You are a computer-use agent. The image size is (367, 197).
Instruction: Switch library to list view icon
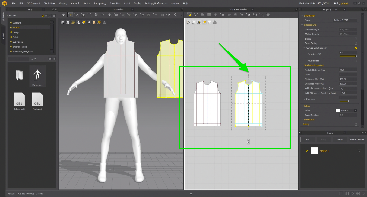[x=54, y=59]
